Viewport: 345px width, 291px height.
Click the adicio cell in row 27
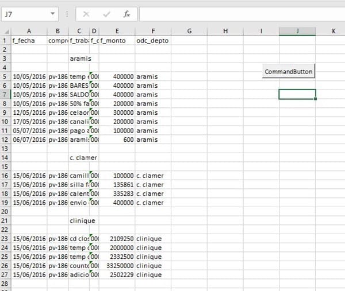coord(79,275)
